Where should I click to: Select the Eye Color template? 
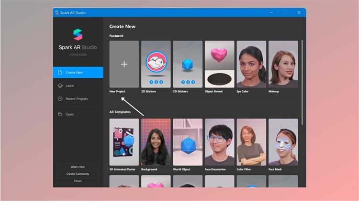(251, 64)
